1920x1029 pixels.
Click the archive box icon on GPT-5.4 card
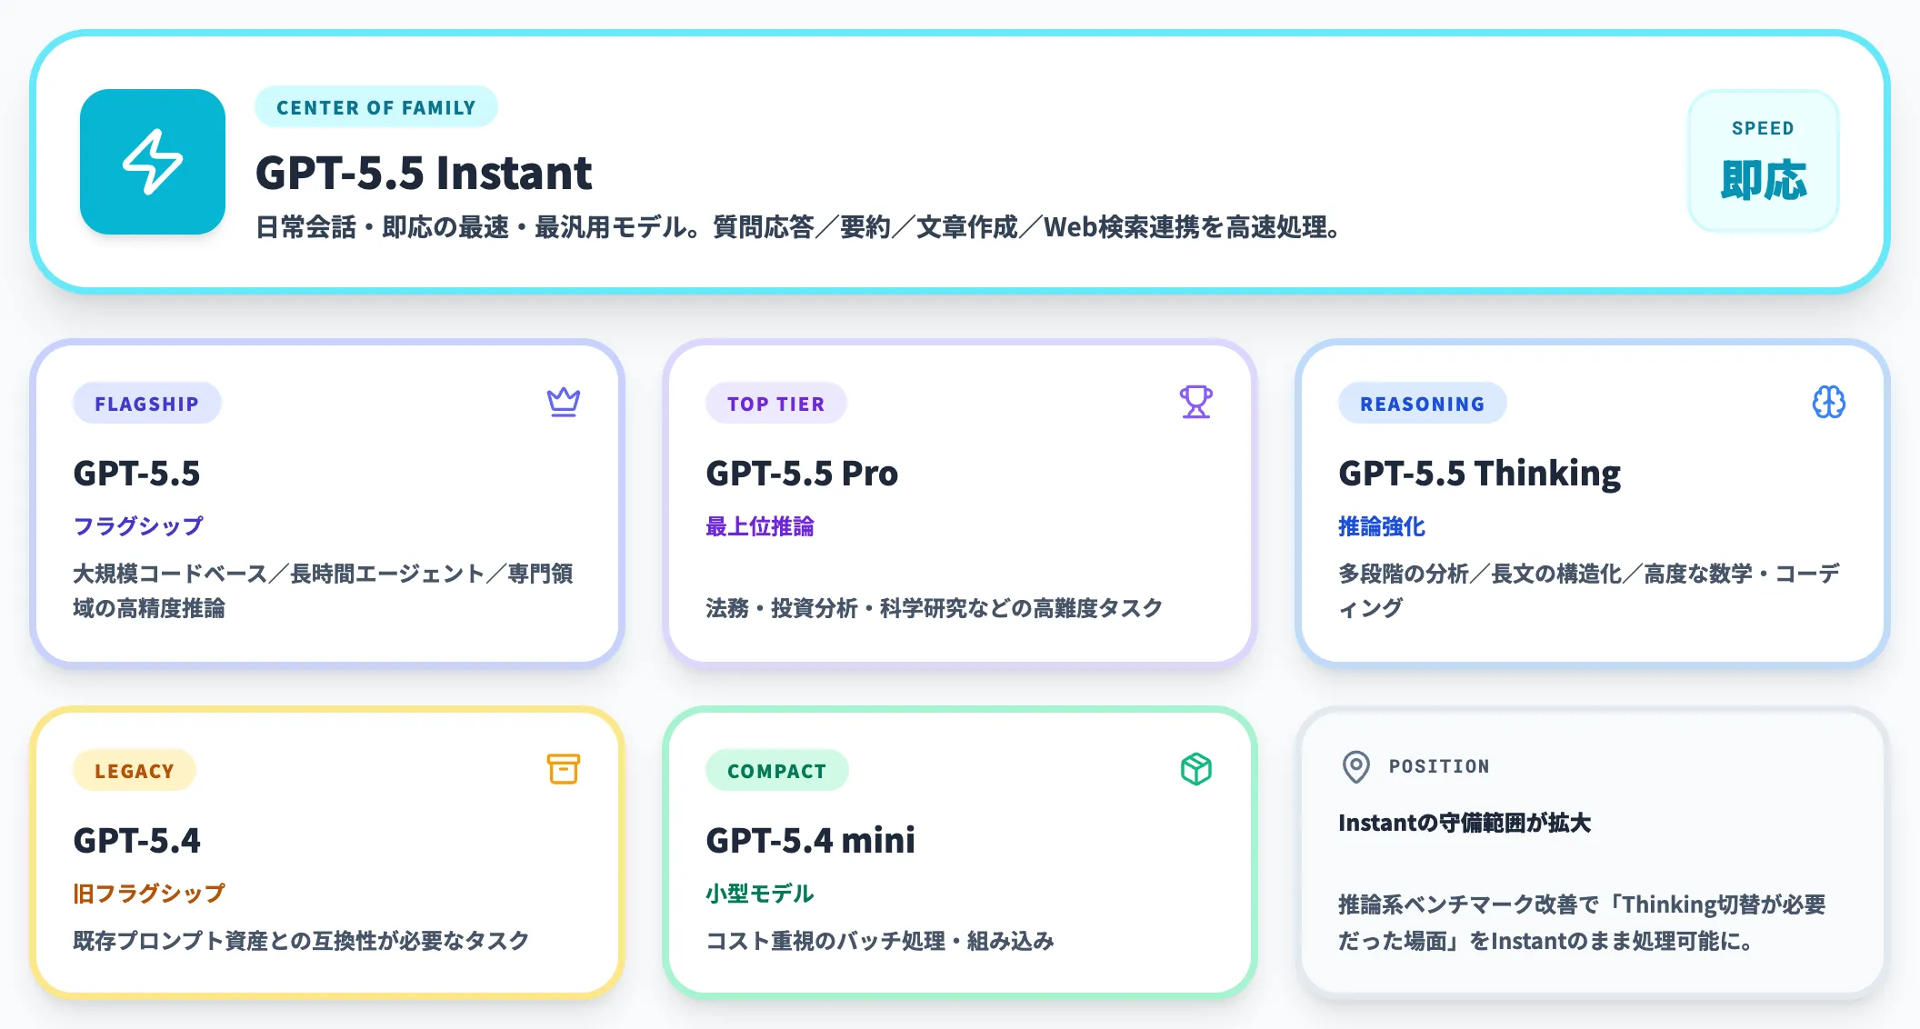[x=564, y=769]
